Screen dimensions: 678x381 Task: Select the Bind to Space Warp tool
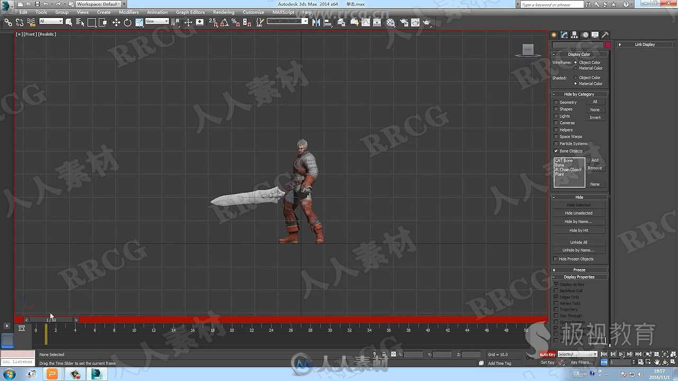31,22
